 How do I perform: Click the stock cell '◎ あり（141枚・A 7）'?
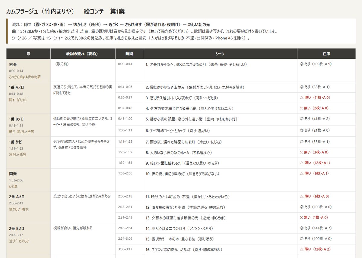326,228
